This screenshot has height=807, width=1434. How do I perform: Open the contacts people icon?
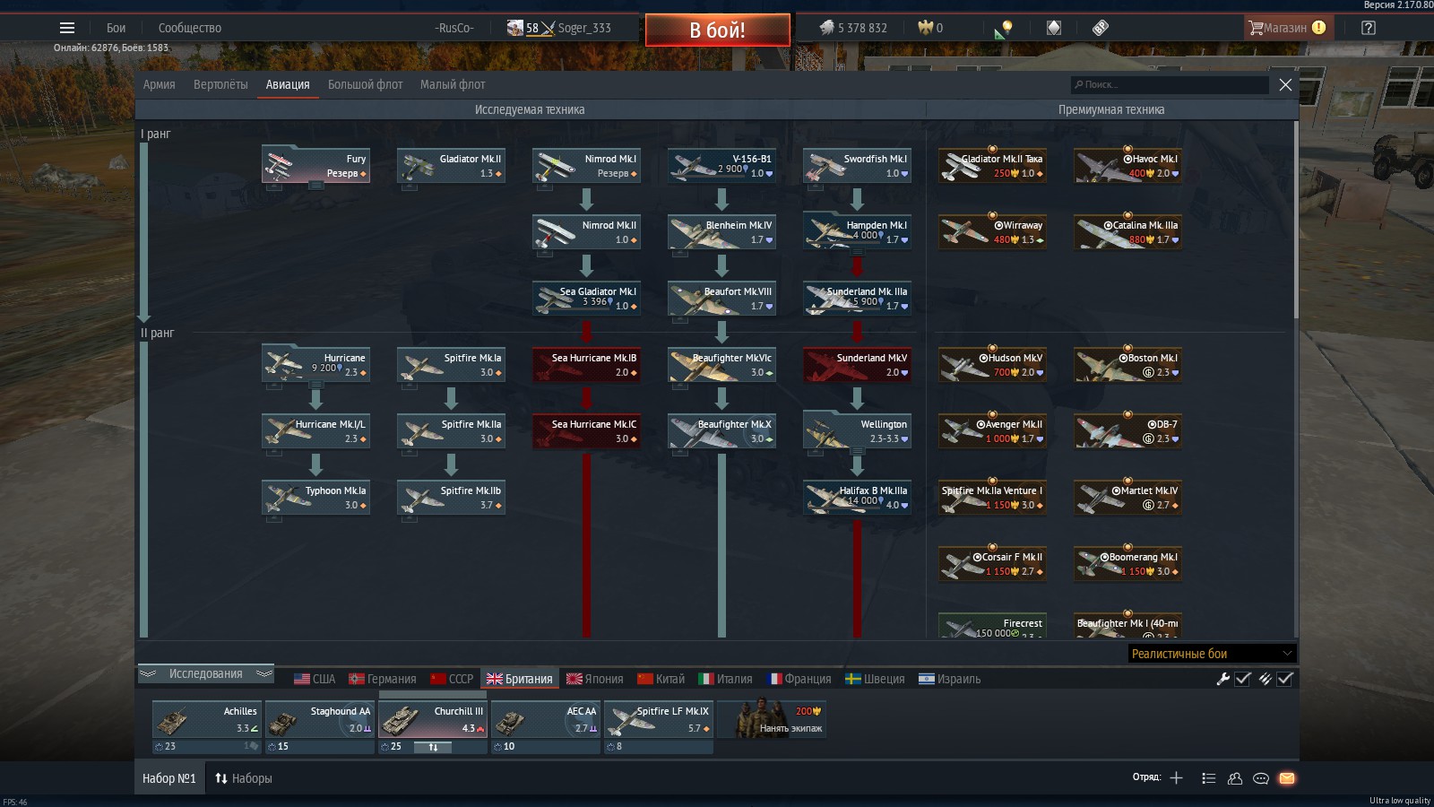[1235, 778]
